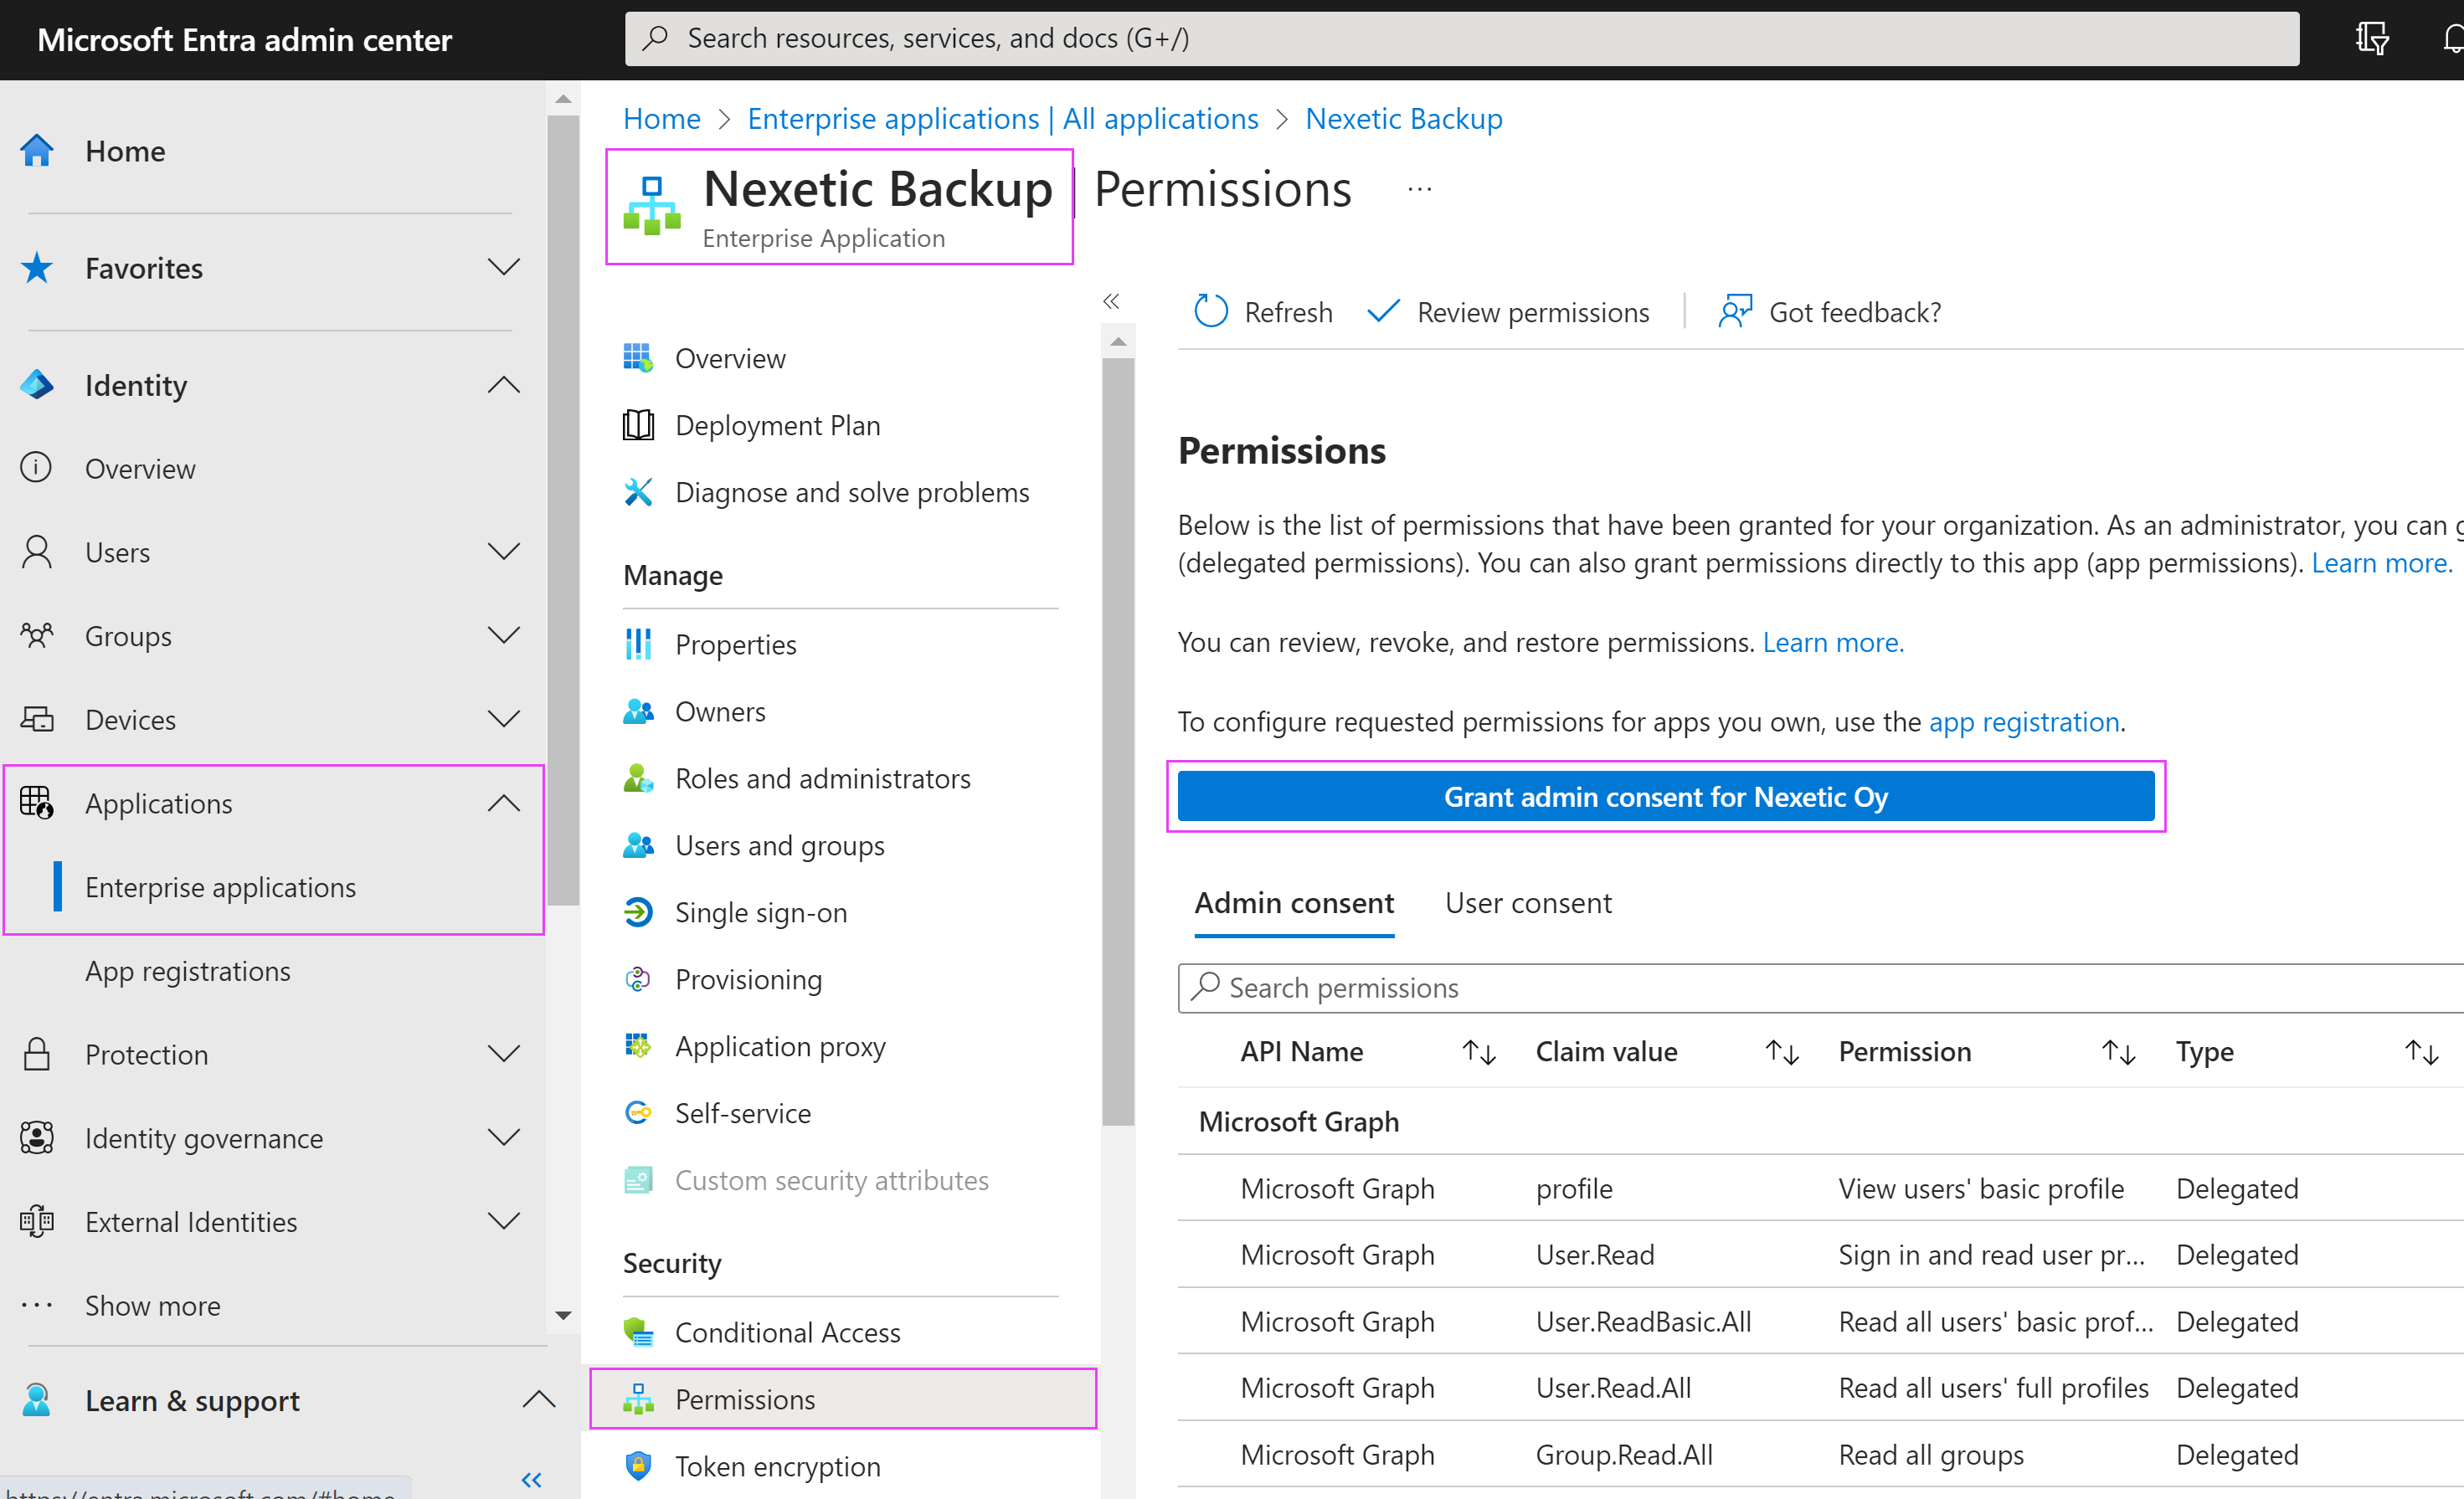Click the Refresh circular arrow icon
The image size is (2464, 1499).
coord(1210,312)
